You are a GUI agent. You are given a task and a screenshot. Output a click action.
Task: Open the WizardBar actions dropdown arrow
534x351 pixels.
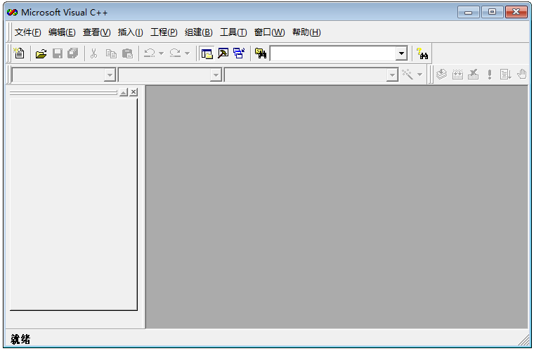[x=419, y=75]
